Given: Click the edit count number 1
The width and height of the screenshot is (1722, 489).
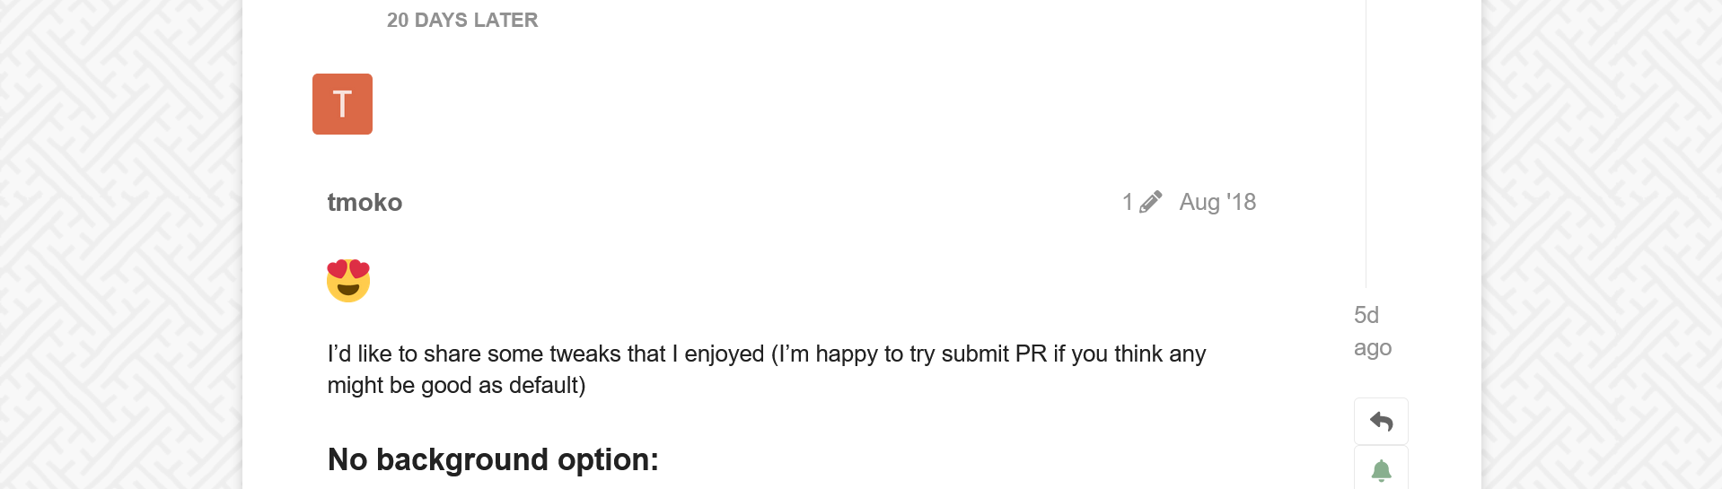Looking at the screenshot, I should point(1128,202).
